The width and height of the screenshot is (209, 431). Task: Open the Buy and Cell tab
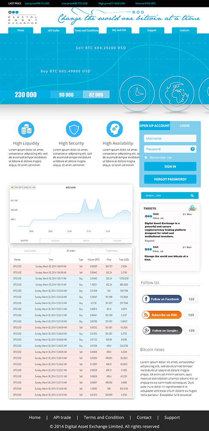[119, 30]
